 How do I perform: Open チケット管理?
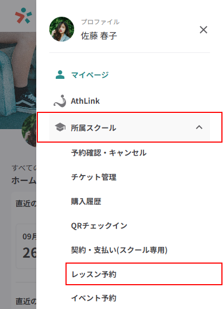(x=94, y=177)
